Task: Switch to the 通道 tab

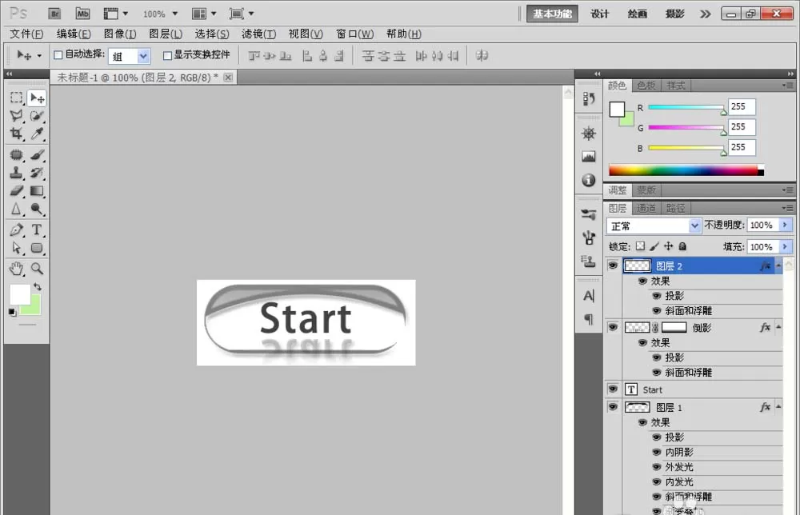Action: click(646, 208)
